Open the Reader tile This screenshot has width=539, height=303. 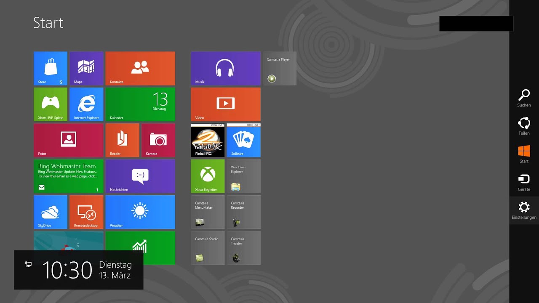click(123, 140)
